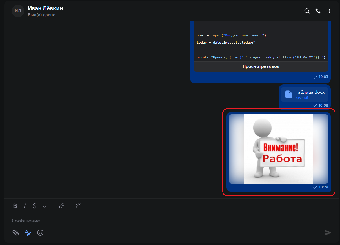The width and height of the screenshot is (340, 245).
Task: Open the emoji picker
Action: point(40,233)
